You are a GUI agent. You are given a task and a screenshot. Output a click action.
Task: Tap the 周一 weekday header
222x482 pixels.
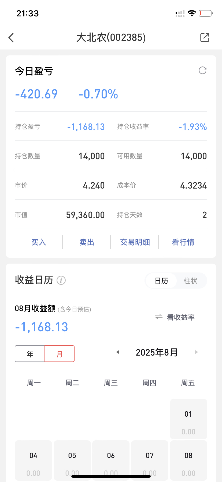[x=34, y=382]
